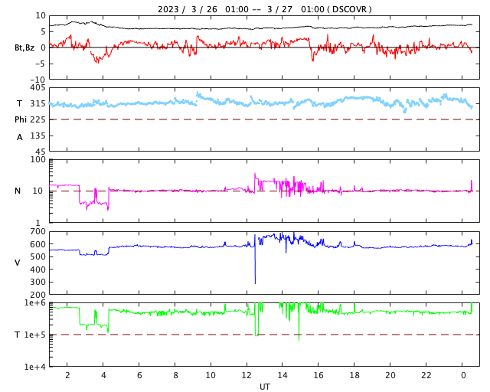The height and width of the screenshot is (392, 490).
Task: Click the "700" tick on velocity axis
Action: coord(38,231)
